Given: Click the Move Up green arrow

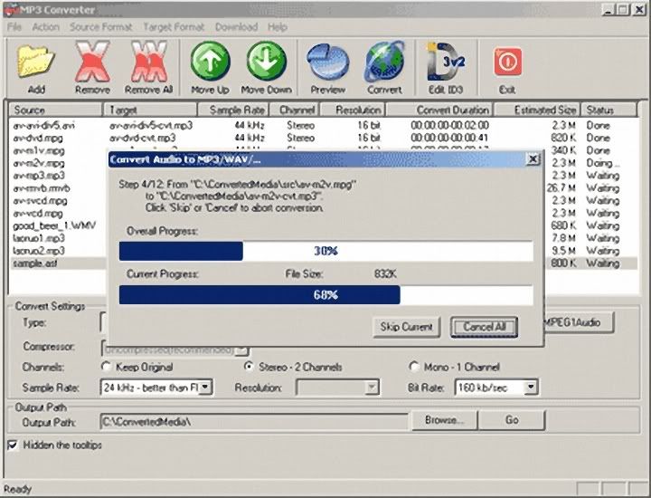Looking at the screenshot, I should [x=210, y=61].
